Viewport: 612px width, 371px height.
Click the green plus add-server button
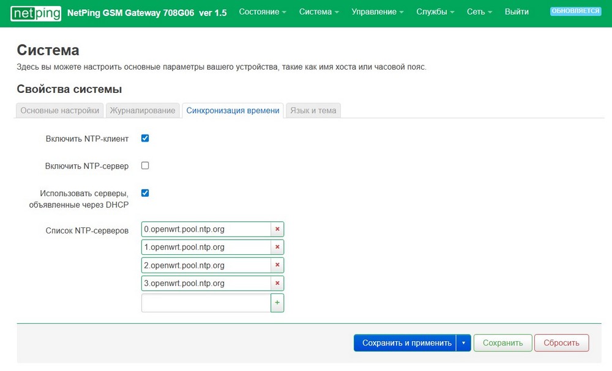277,303
